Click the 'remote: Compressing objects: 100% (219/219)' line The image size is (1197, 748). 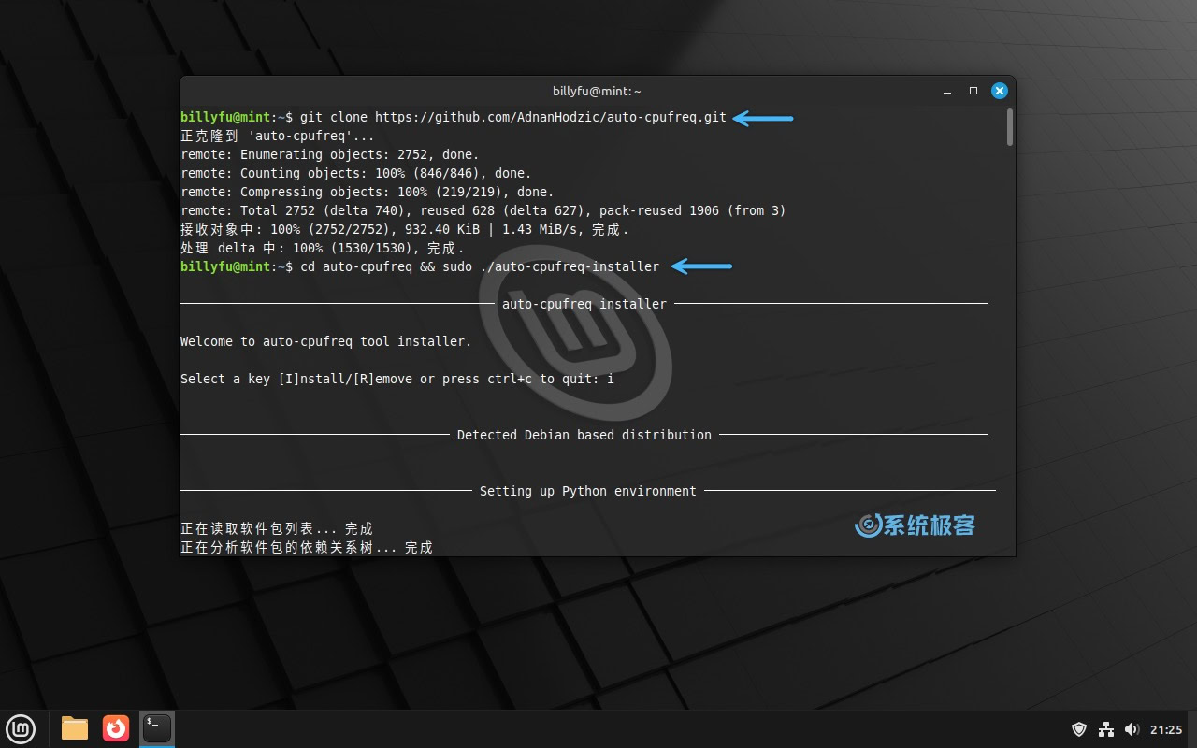coord(368,193)
